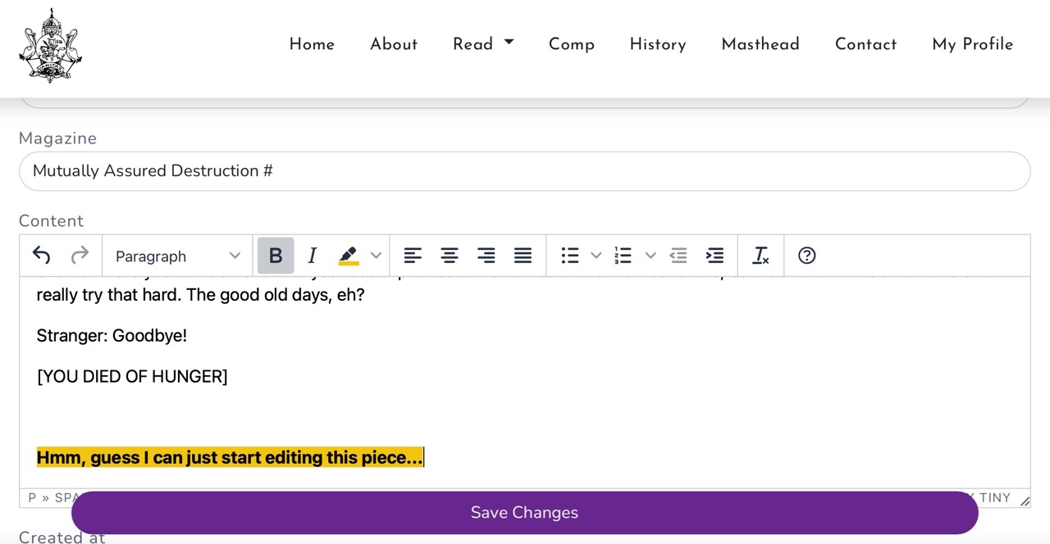Center align the text
1050x544 pixels.
[450, 256]
